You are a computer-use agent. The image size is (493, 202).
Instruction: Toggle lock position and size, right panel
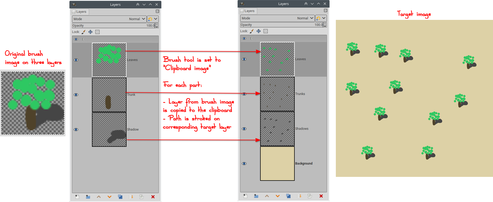point(259,31)
